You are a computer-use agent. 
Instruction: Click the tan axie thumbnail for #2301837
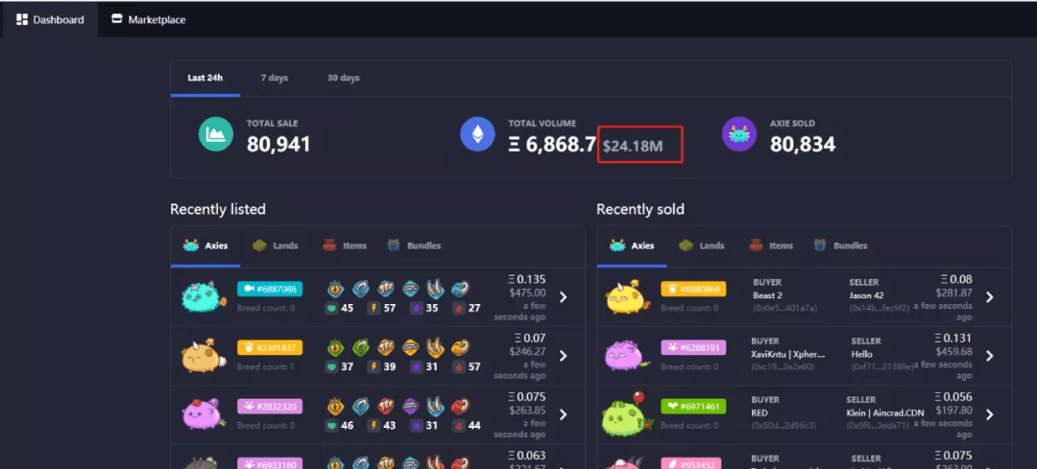203,356
